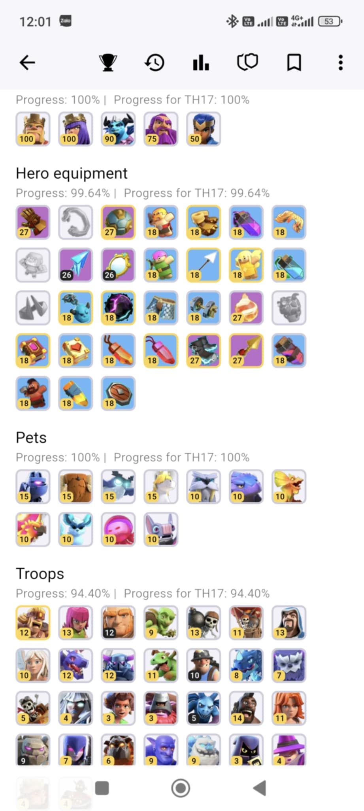Tap the shield icon in toolbar
This screenshot has height=811, width=364.
pyautogui.click(x=247, y=63)
